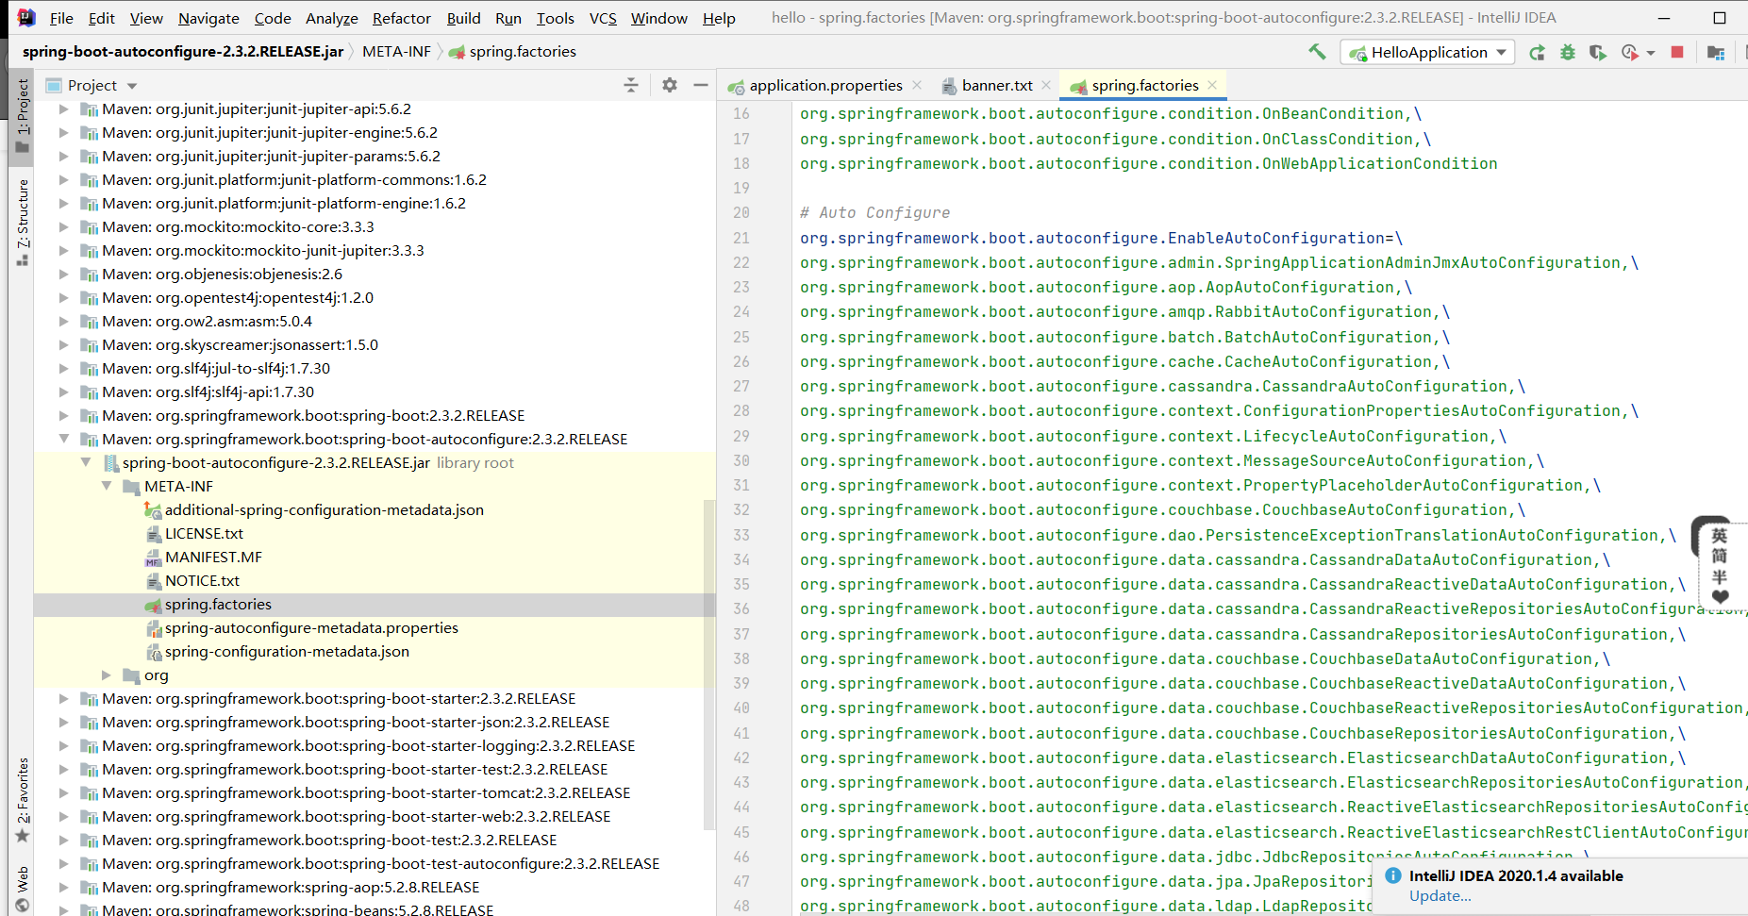The image size is (1748, 916).
Task: Open the Navigate menu
Action: [208, 18]
